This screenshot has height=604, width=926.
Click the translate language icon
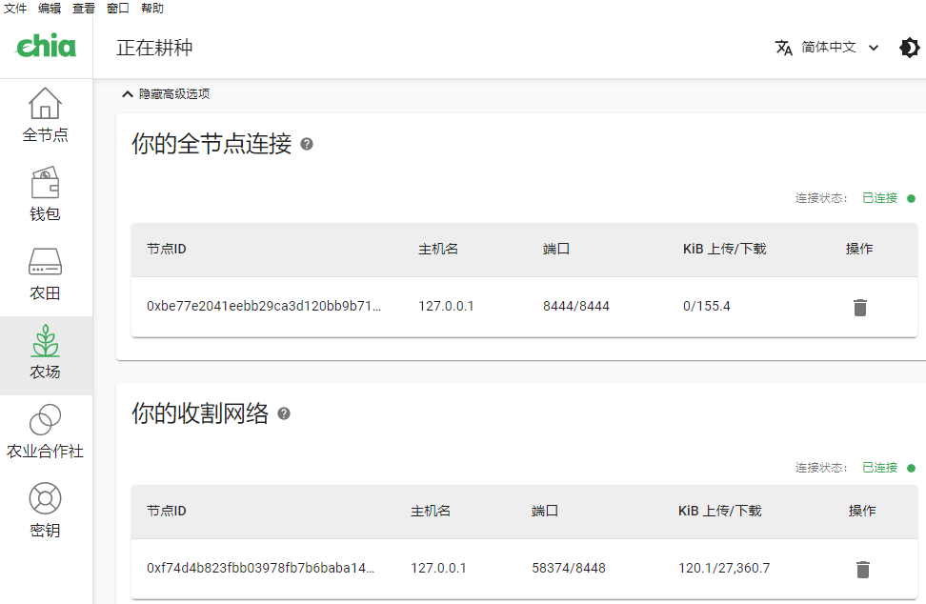tap(784, 48)
